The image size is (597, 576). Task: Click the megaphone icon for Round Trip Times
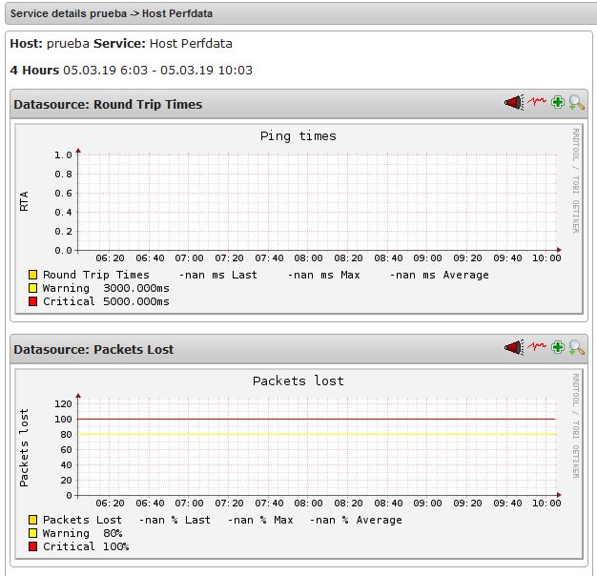(x=514, y=103)
